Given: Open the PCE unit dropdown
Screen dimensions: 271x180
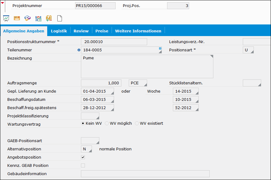Looking at the screenshot, I should pos(145,85).
